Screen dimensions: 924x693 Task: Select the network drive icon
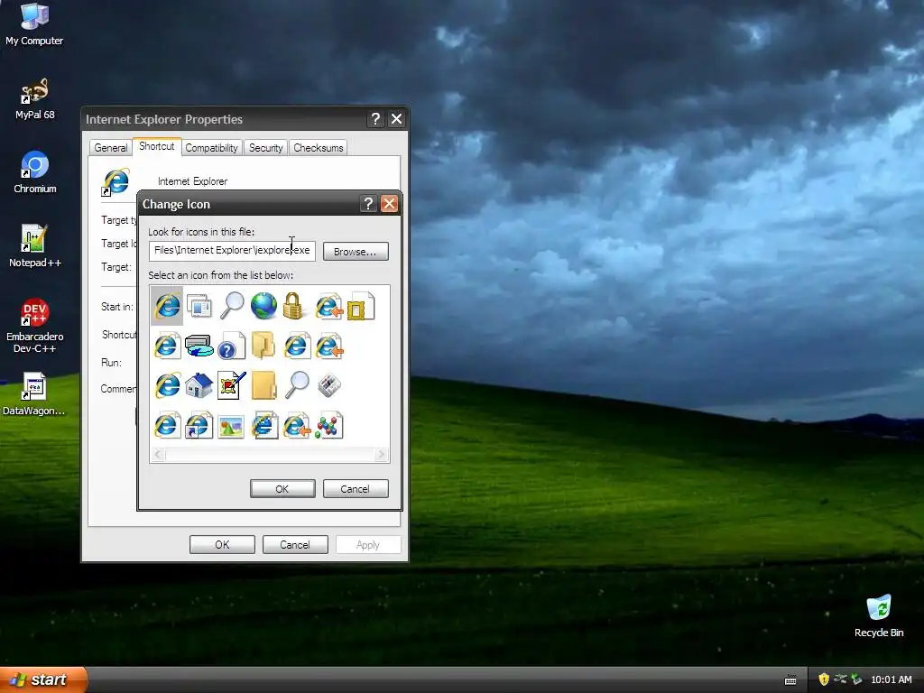coord(199,346)
